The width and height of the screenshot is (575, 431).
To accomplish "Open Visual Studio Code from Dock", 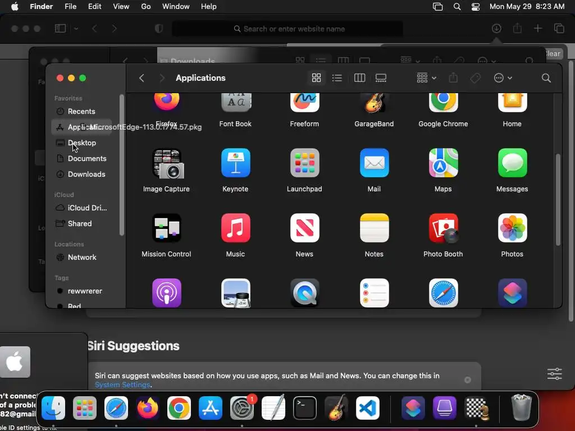I will tap(368, 408).
